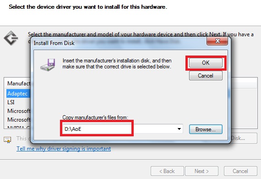Select LSI in the manufacturer list
Image resolution: width=261 pixels, height=179 pixels.
(11, 102)
